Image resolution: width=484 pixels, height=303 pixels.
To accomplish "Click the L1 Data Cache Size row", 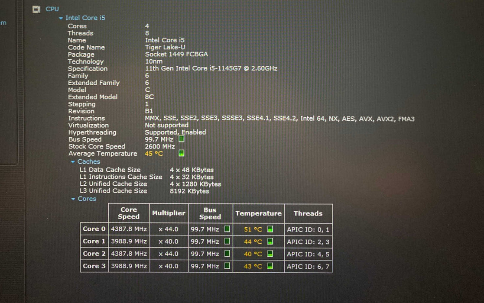I will coord(146,170).
